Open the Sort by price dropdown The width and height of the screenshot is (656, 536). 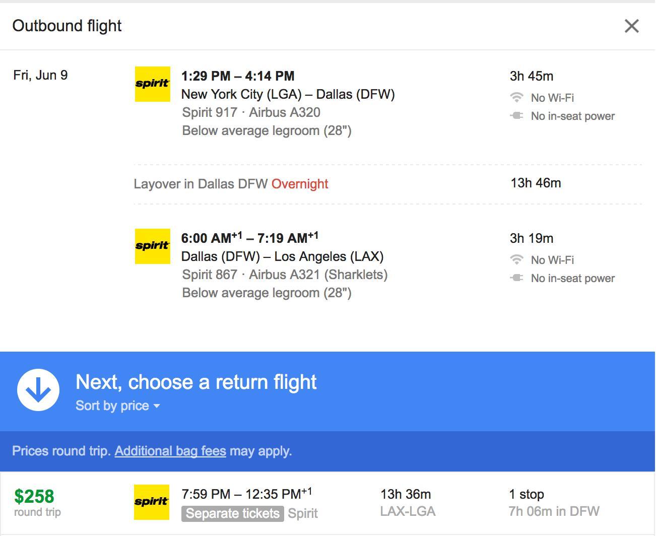117,405
